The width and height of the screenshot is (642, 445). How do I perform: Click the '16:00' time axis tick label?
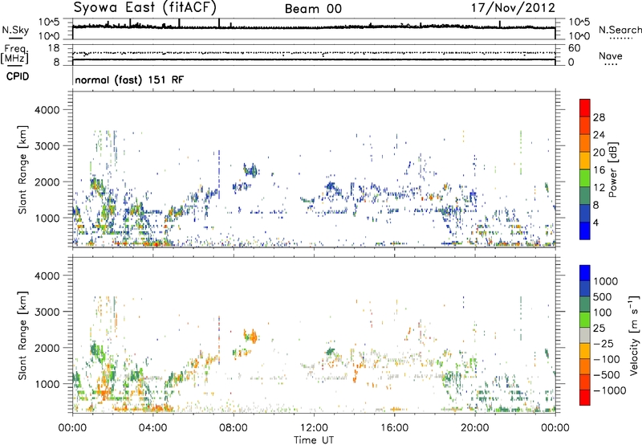[394, 428]
